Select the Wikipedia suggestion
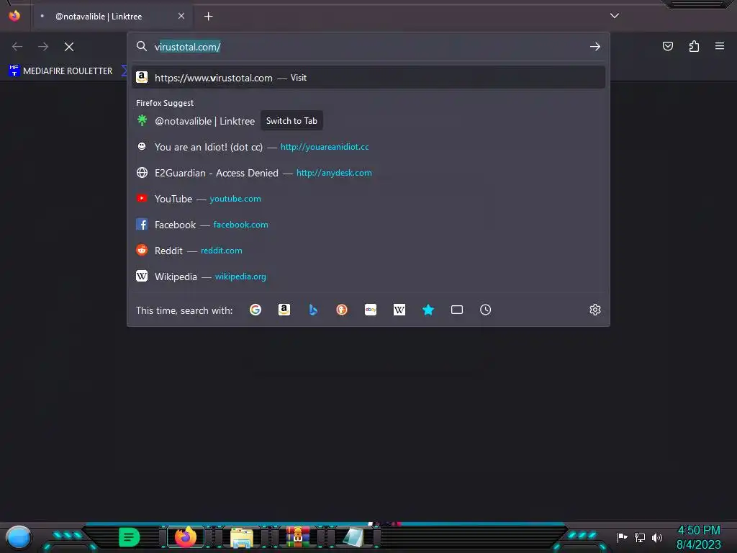Viewport: 737px width, 553px height. tap(368, 276)
